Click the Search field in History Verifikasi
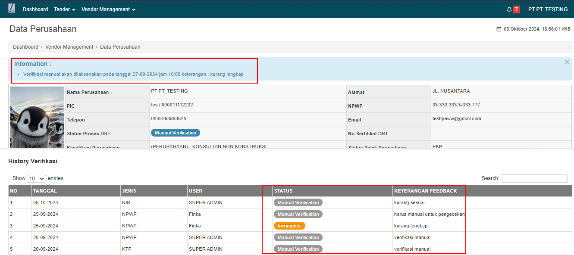Viewport: 574px width, 255px height. (x=534, y=178)
